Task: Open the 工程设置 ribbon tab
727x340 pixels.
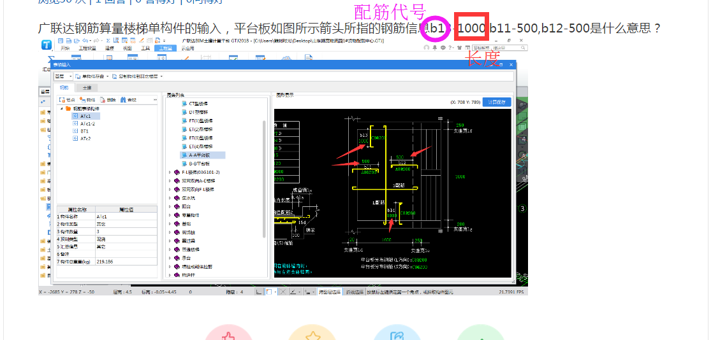Action: (x=87, y=48)
